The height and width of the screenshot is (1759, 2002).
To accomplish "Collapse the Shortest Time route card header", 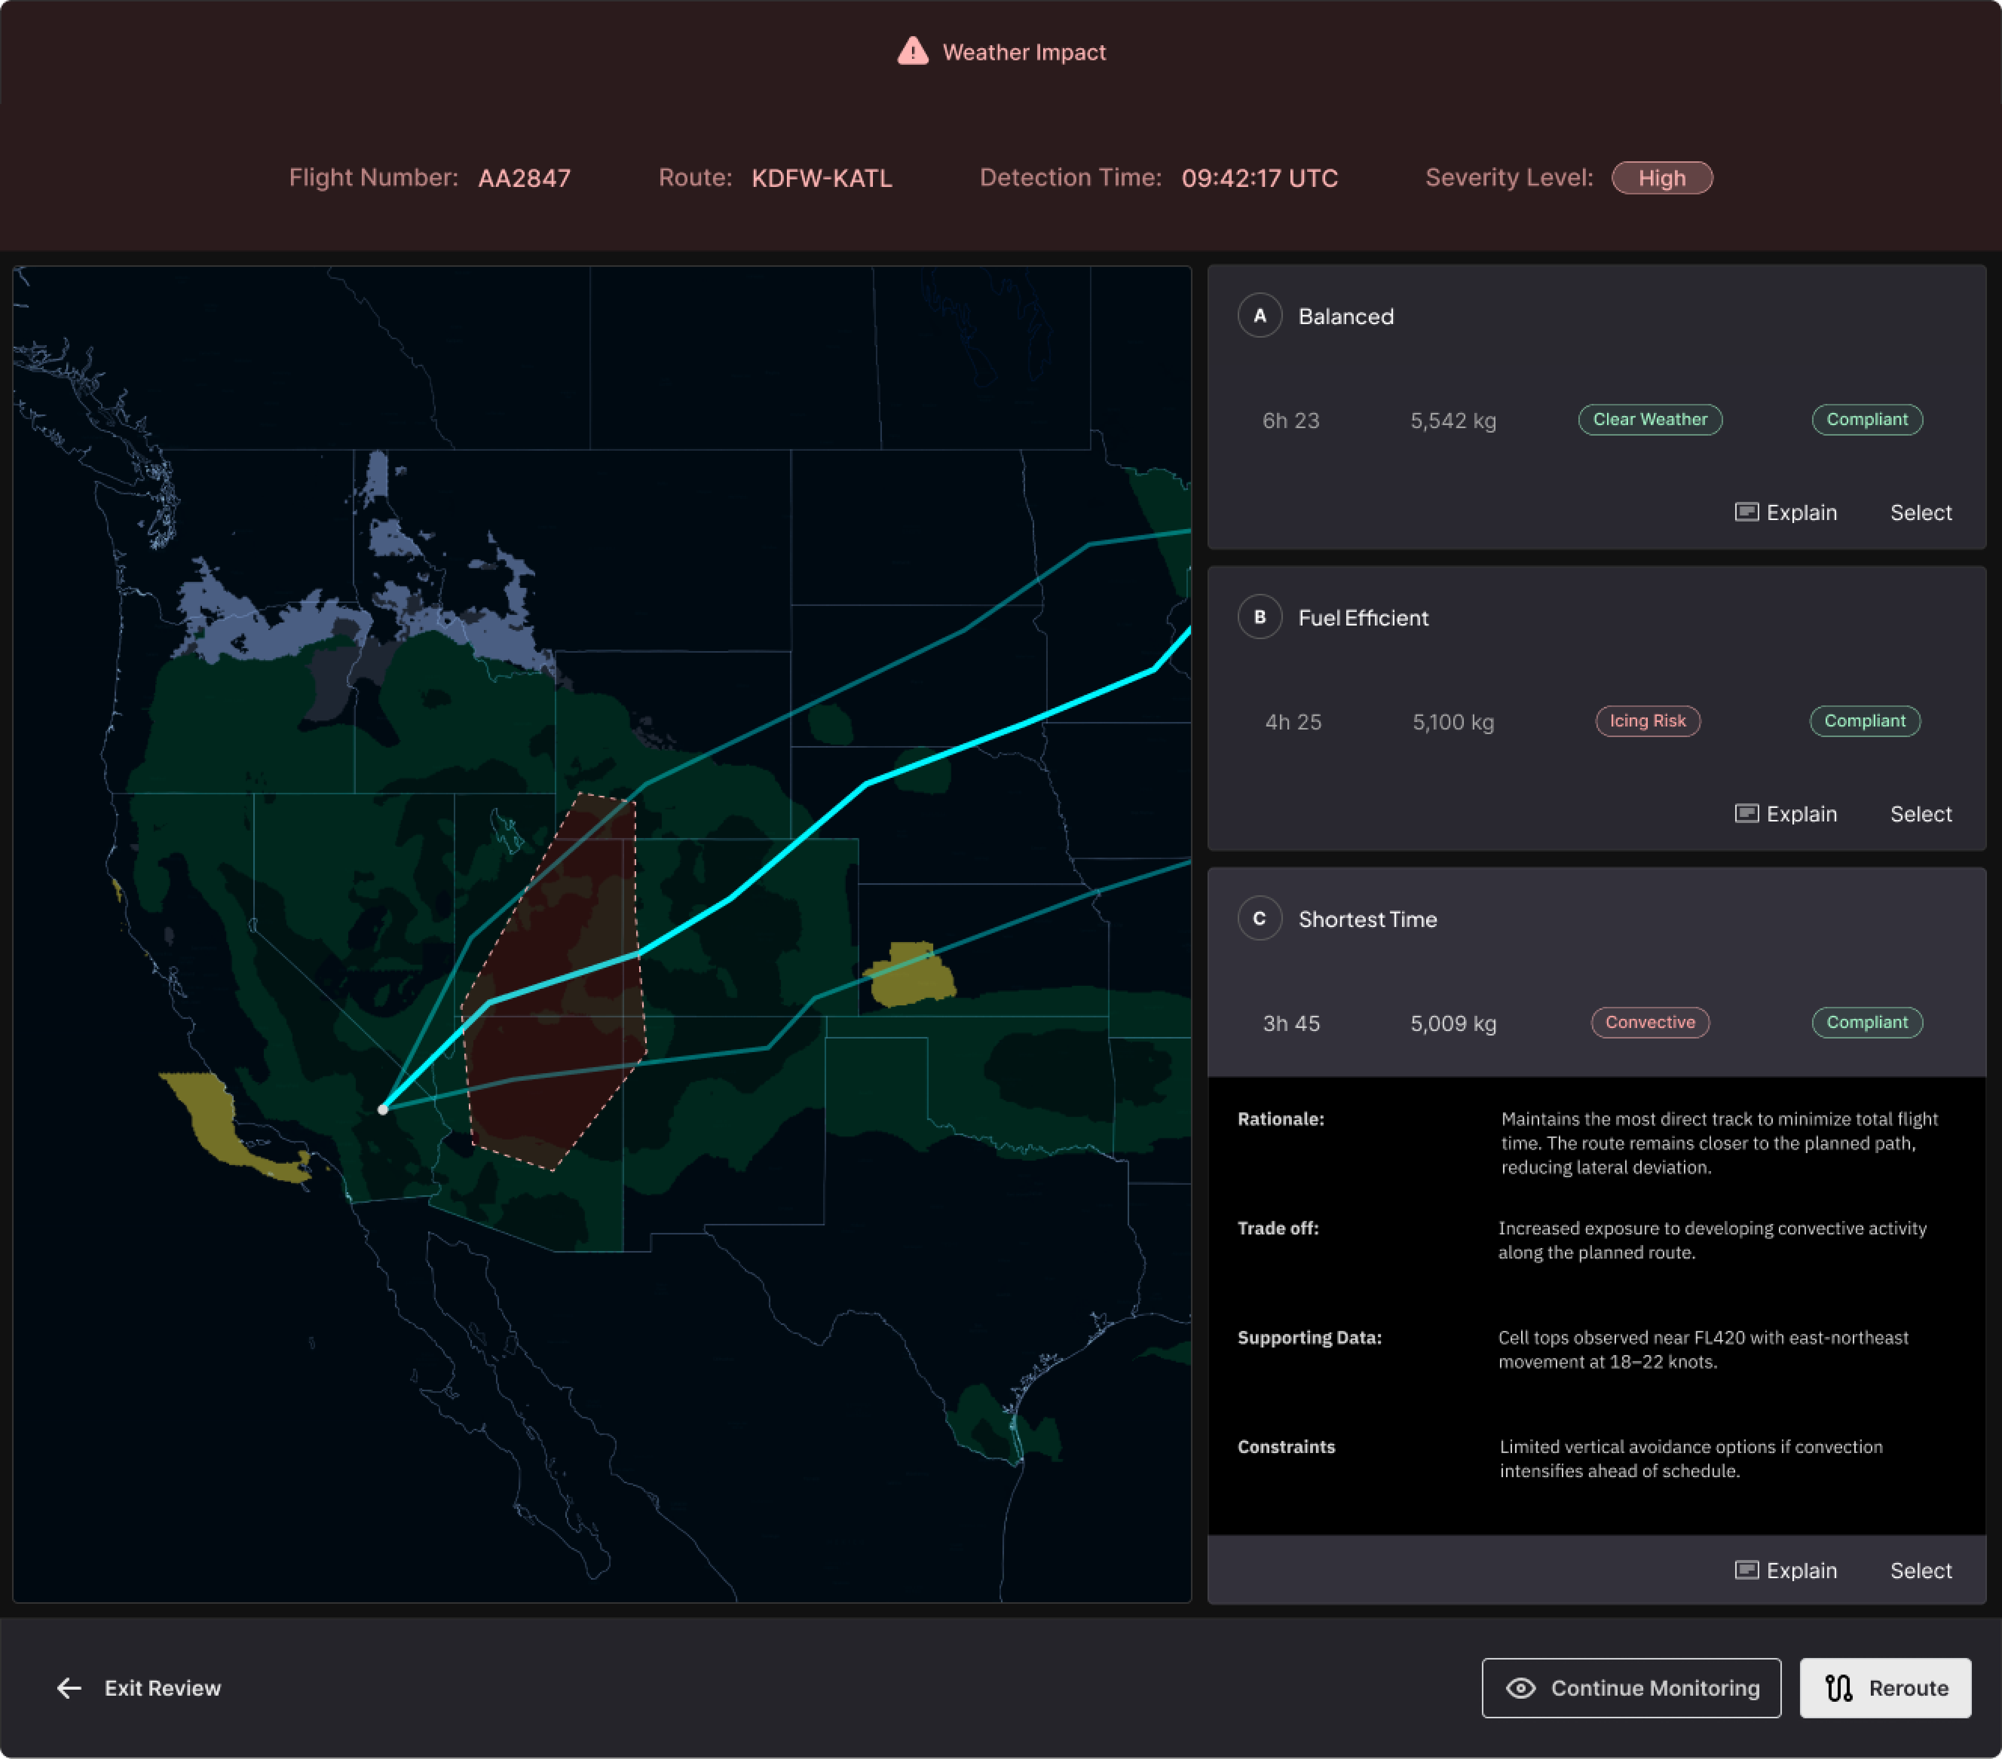I will point(1367,919).
